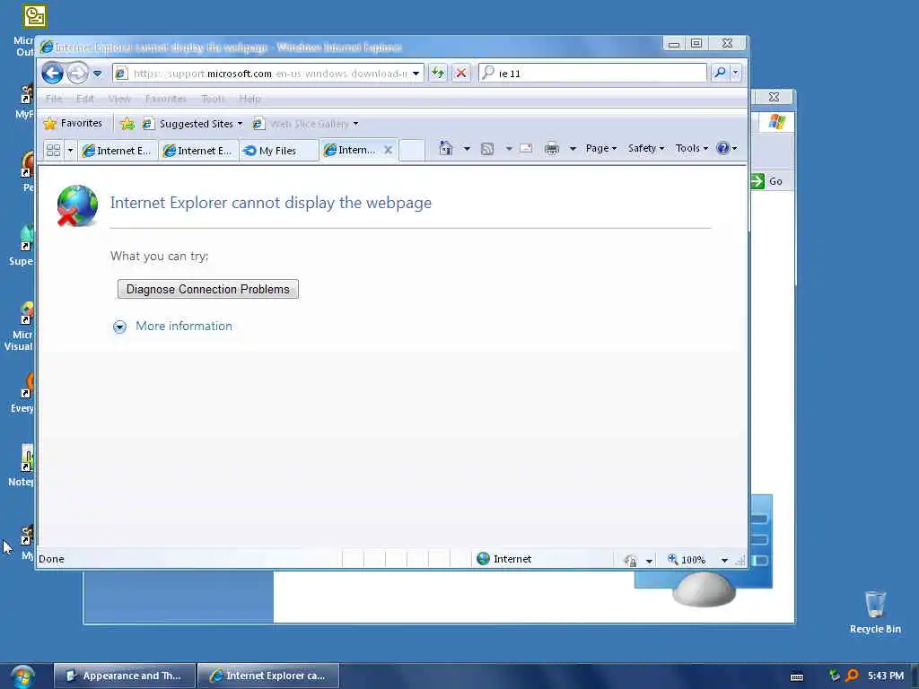919x689 pixels.
Task: Expand the address bar autocomplete dropdown
Action: click(x=416, y=74)
